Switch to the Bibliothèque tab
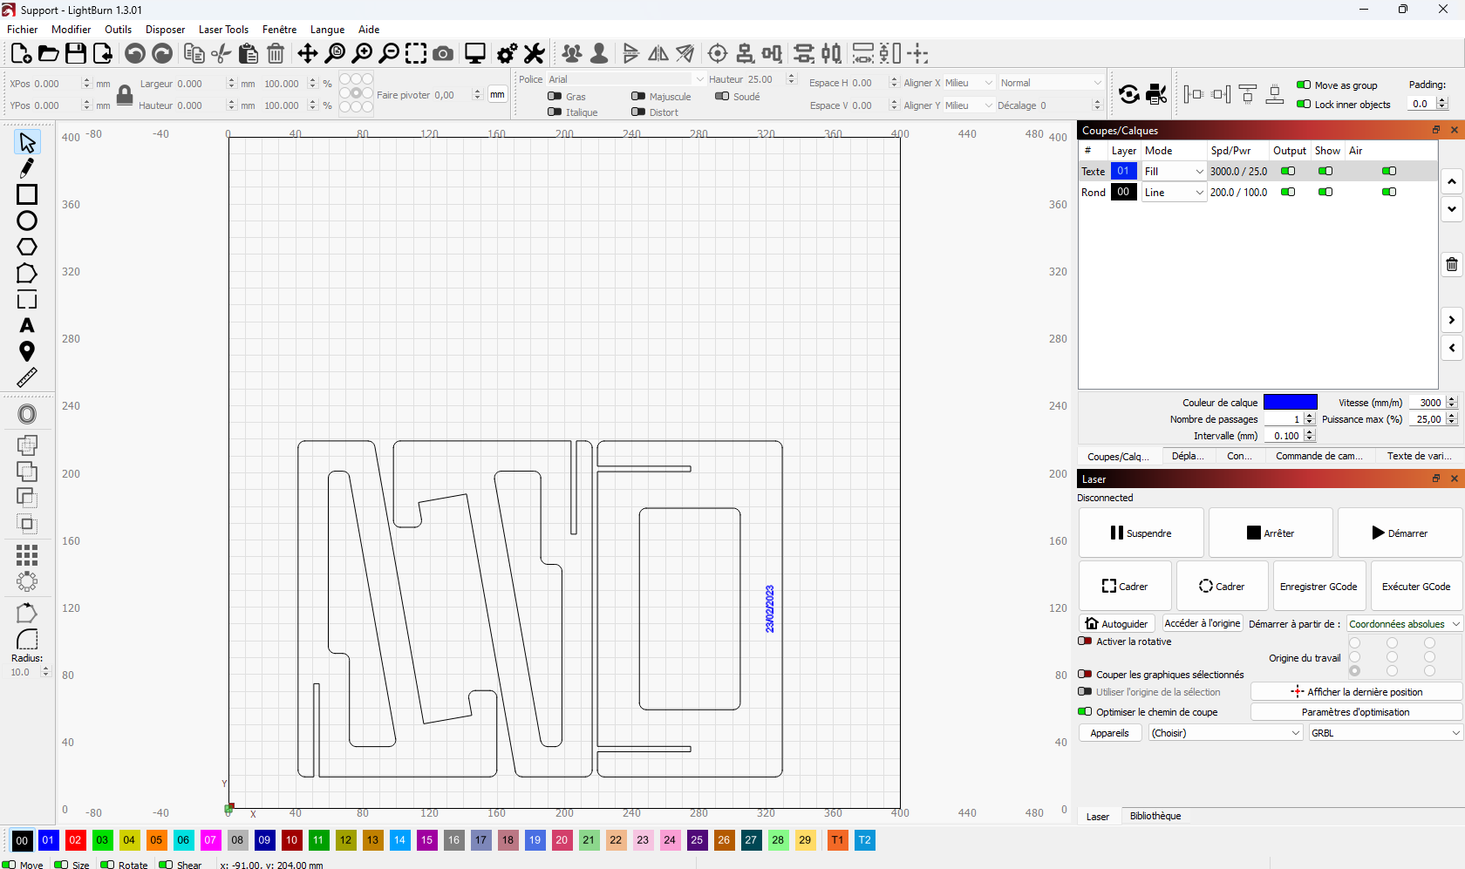Image resolution: width=1465 pixels, height=869 pixels. pyautogui.click(x=1155, y=816)
